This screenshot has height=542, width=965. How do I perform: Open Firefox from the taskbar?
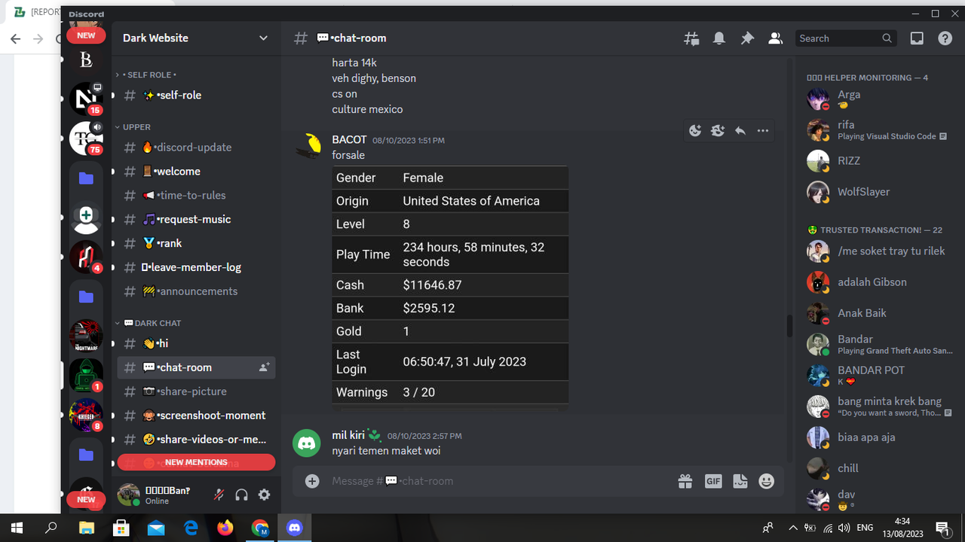pos(225,528)
